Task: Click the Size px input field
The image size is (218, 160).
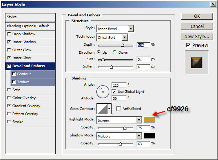Action: click(143, 60)
